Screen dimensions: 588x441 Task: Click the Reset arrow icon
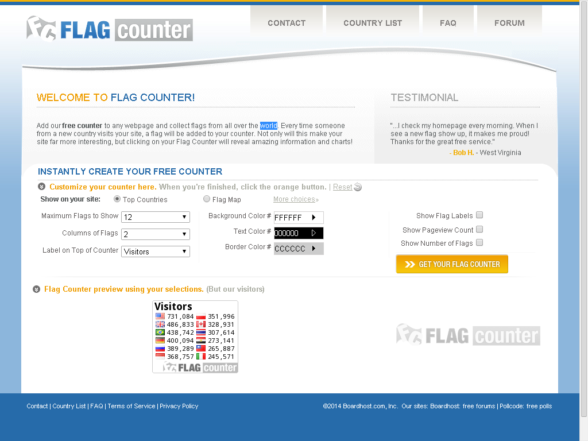pyautogui.click(x=358, y=187)
